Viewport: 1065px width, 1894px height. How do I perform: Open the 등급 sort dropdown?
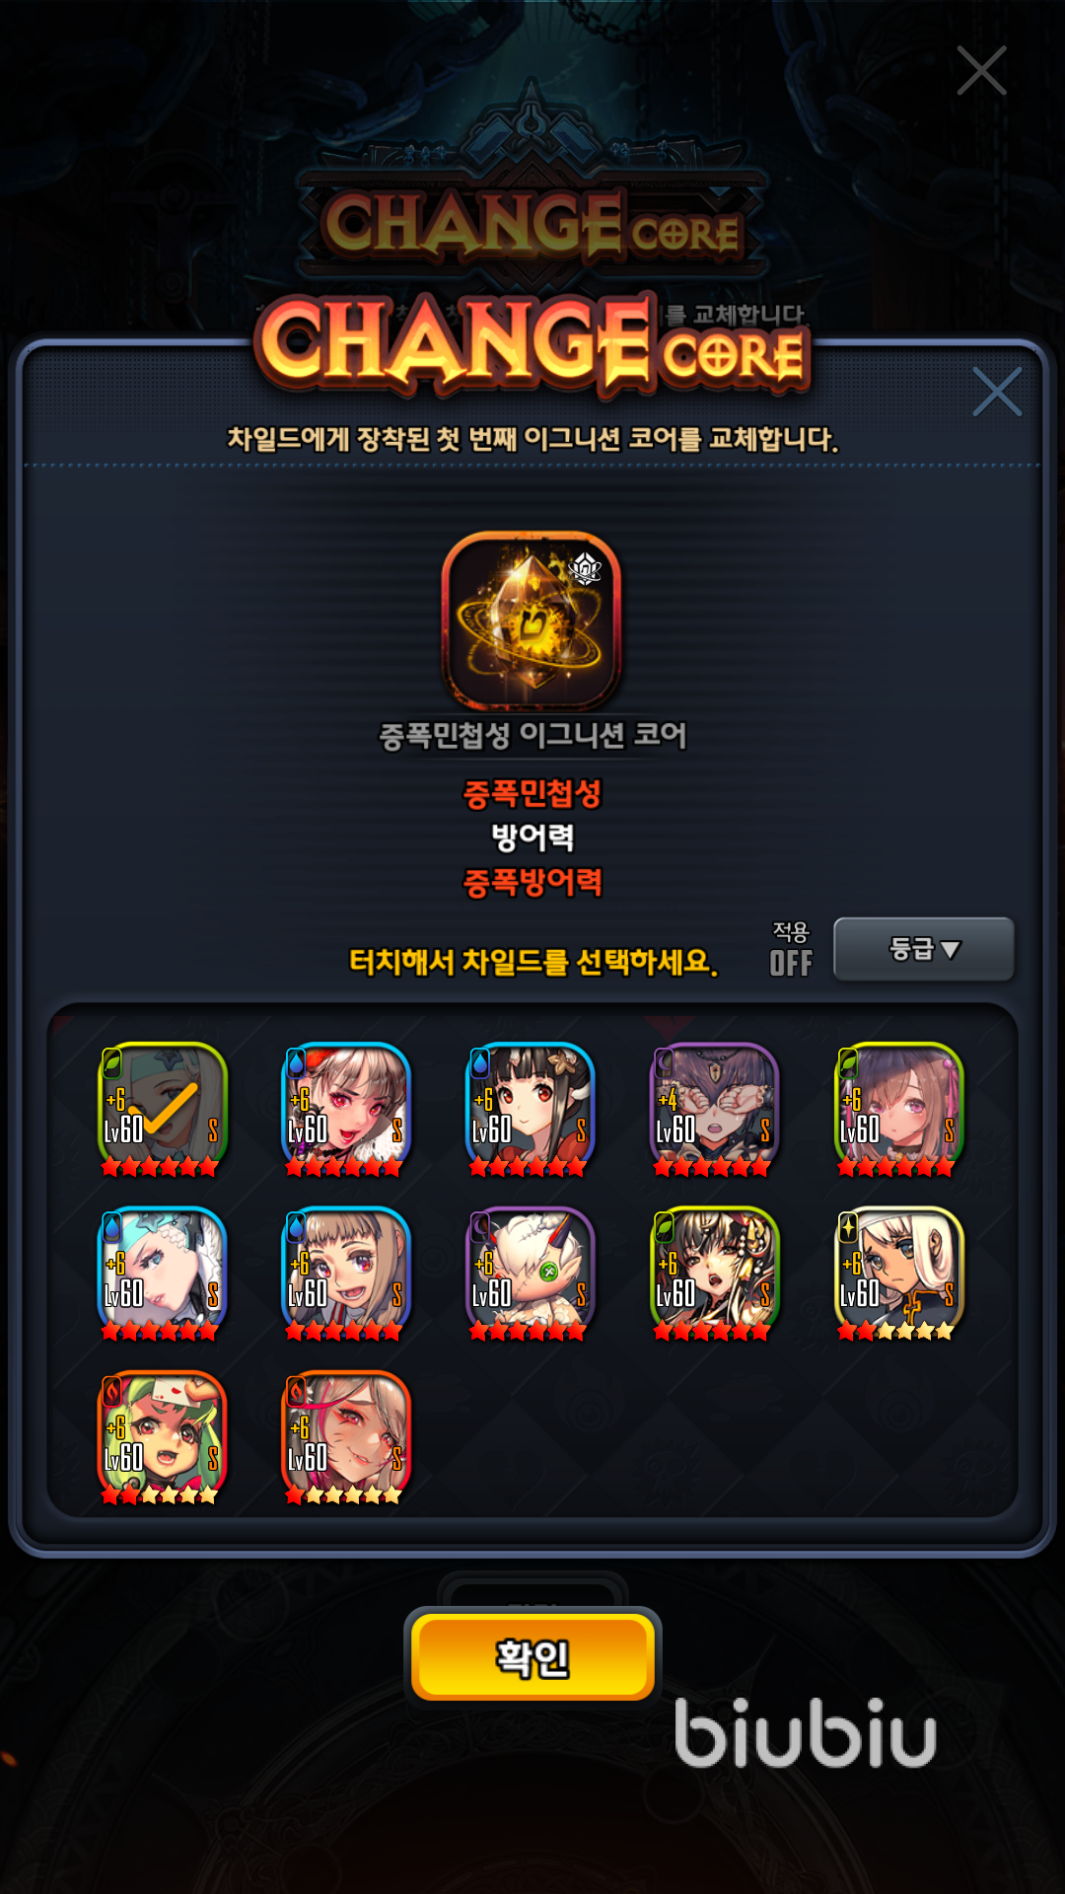tap(924, 949)
